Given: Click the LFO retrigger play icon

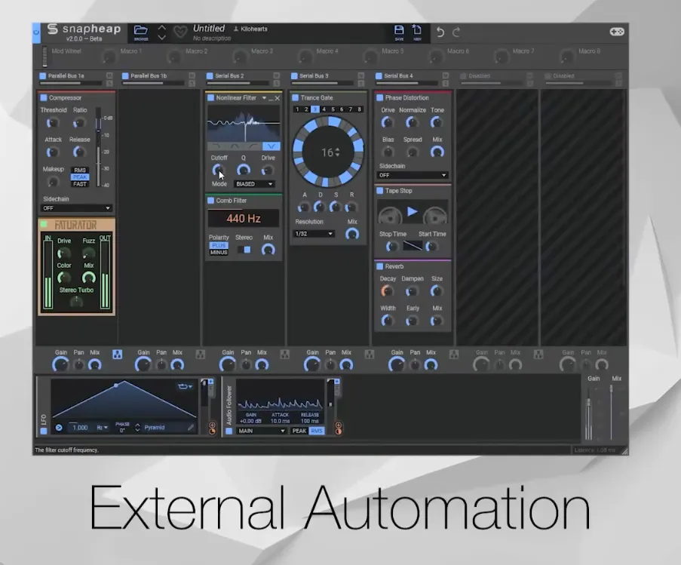Looking at the screenshot, I should (x=59, y=428).
